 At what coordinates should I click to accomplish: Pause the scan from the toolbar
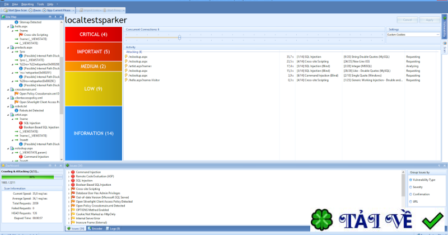[31, 10]
